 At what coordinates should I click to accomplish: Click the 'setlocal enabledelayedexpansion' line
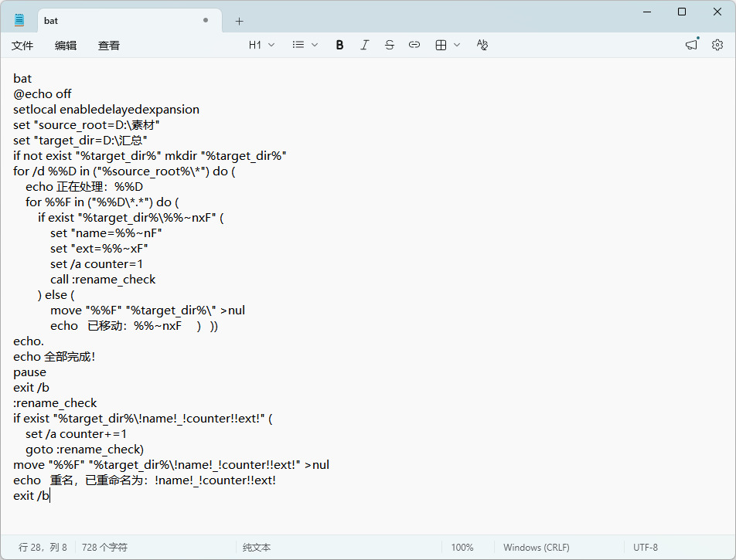[106, 109]
